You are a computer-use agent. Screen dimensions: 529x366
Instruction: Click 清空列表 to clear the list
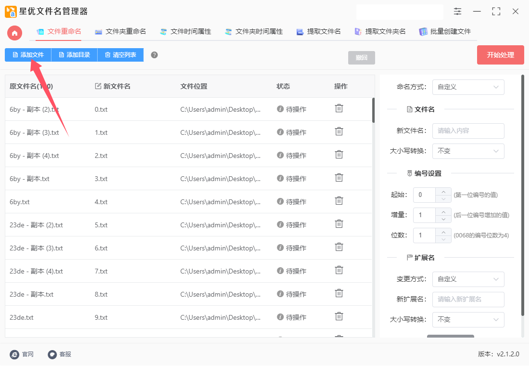coord(120,55)
